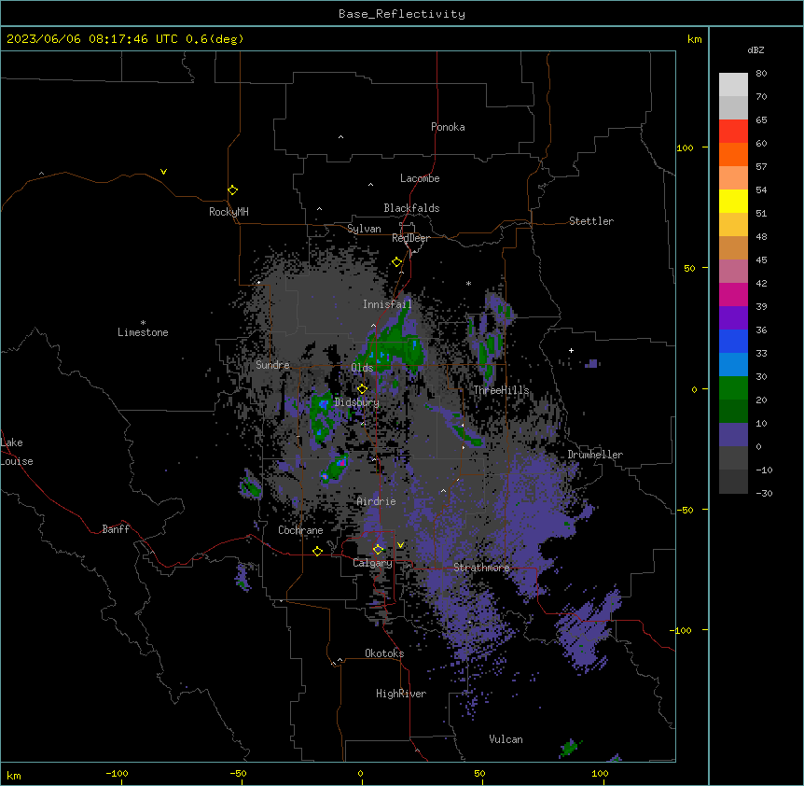Click the asterisk marker above Limestone

tap(143, 323)
